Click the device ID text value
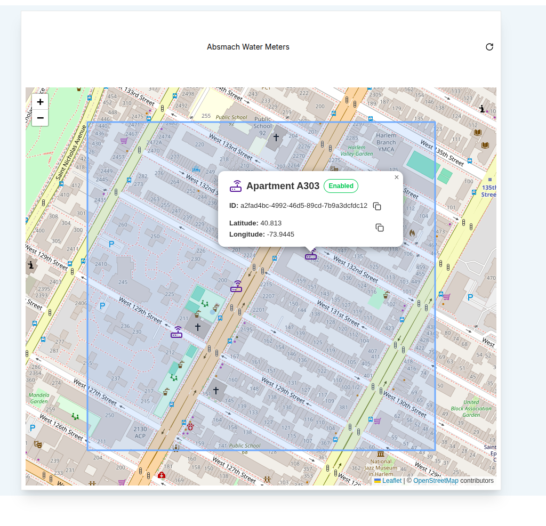 (x=303, y=206)
